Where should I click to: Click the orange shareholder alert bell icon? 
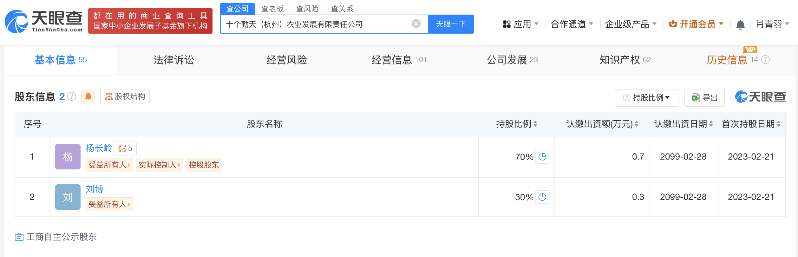[x=88, y=96]
